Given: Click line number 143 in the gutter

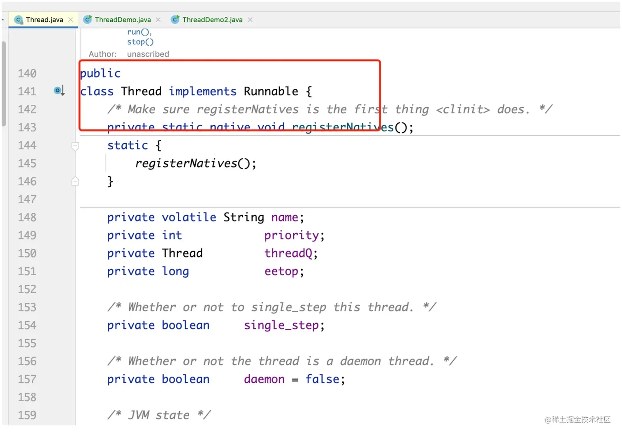Looking at the screenshot, I should pos(27,127).
